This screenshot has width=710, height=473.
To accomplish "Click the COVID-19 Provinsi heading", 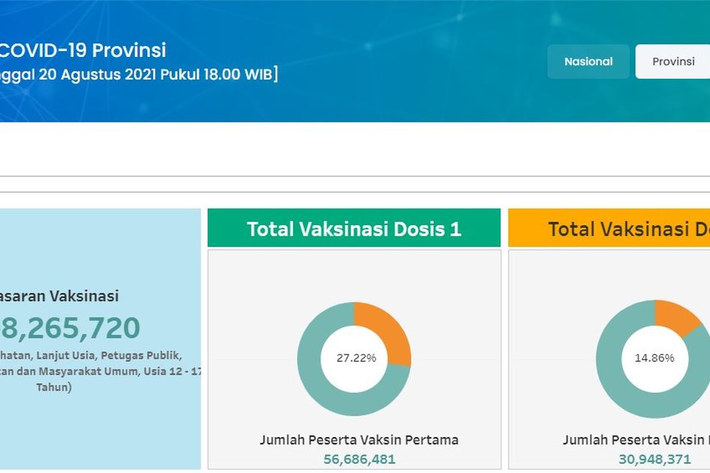I will click(x=83, y=50).
